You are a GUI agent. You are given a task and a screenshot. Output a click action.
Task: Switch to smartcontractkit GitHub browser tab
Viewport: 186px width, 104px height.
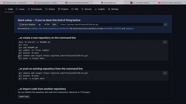click(x=77, y=3)
